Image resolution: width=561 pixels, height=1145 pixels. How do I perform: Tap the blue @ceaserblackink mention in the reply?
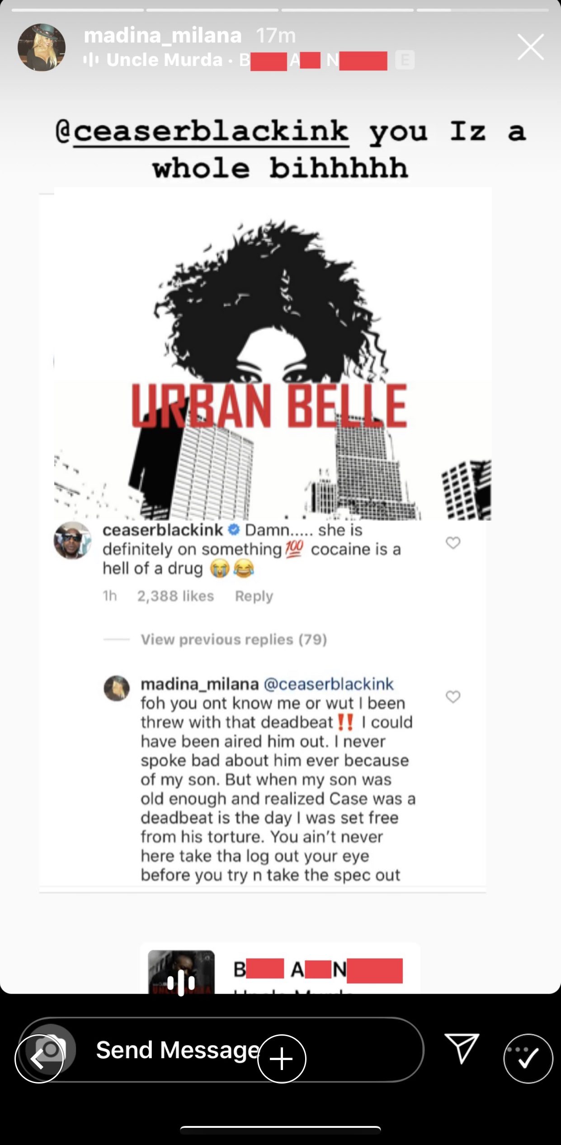[x=329, y=684]
